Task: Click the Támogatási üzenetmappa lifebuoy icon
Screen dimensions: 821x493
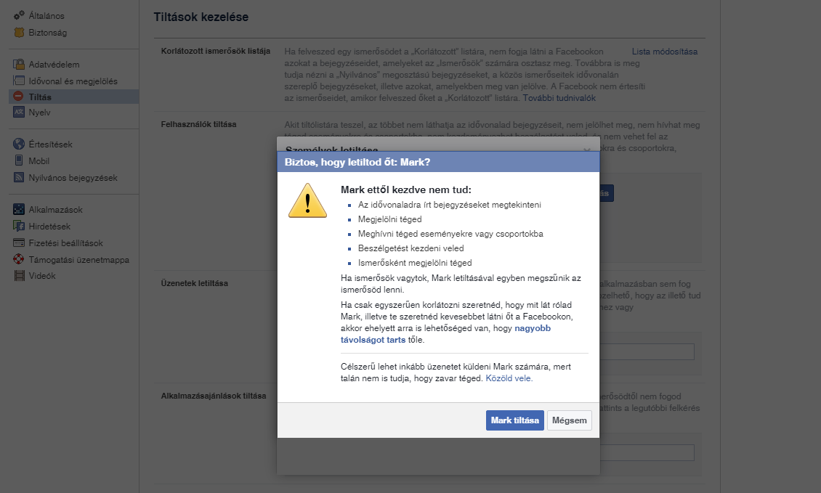Action: (19, 260)
